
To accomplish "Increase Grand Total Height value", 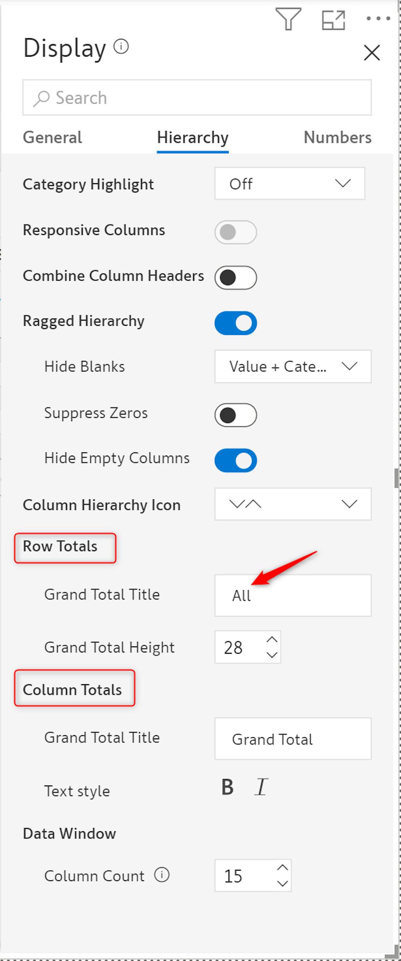I will (x=272, y=639).
